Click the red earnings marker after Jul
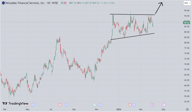 pyautogui.click(x=60, y=105)
